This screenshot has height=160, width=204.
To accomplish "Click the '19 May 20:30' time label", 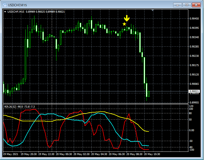I will (29, 154).
